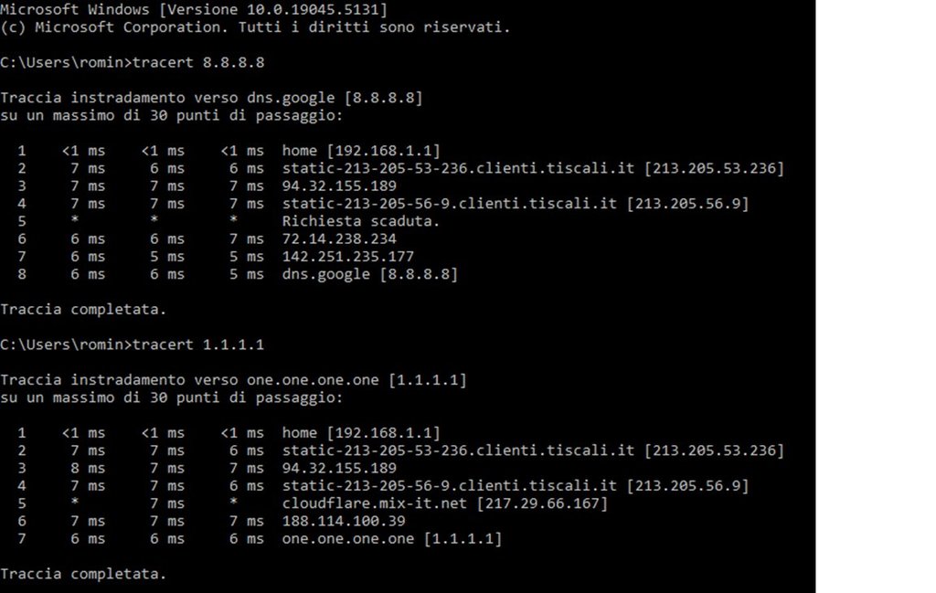Click the cloudflare.mix-it.net hostname

click(374, 503)
